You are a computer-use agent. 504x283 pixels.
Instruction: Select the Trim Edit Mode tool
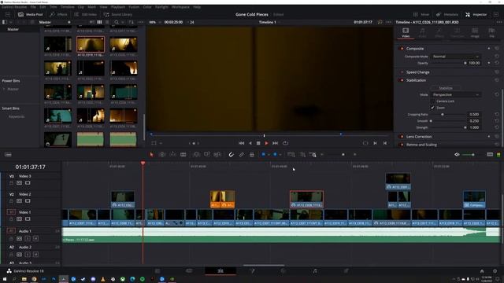click(162, 155)
